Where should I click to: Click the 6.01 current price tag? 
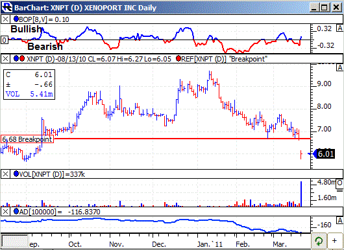pos(326,154)
